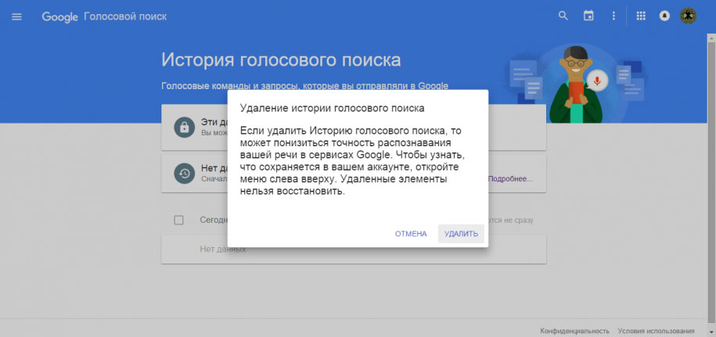
Task: Click the dialog title Удаление истории голосового поиска
Action: pos(333,109)
